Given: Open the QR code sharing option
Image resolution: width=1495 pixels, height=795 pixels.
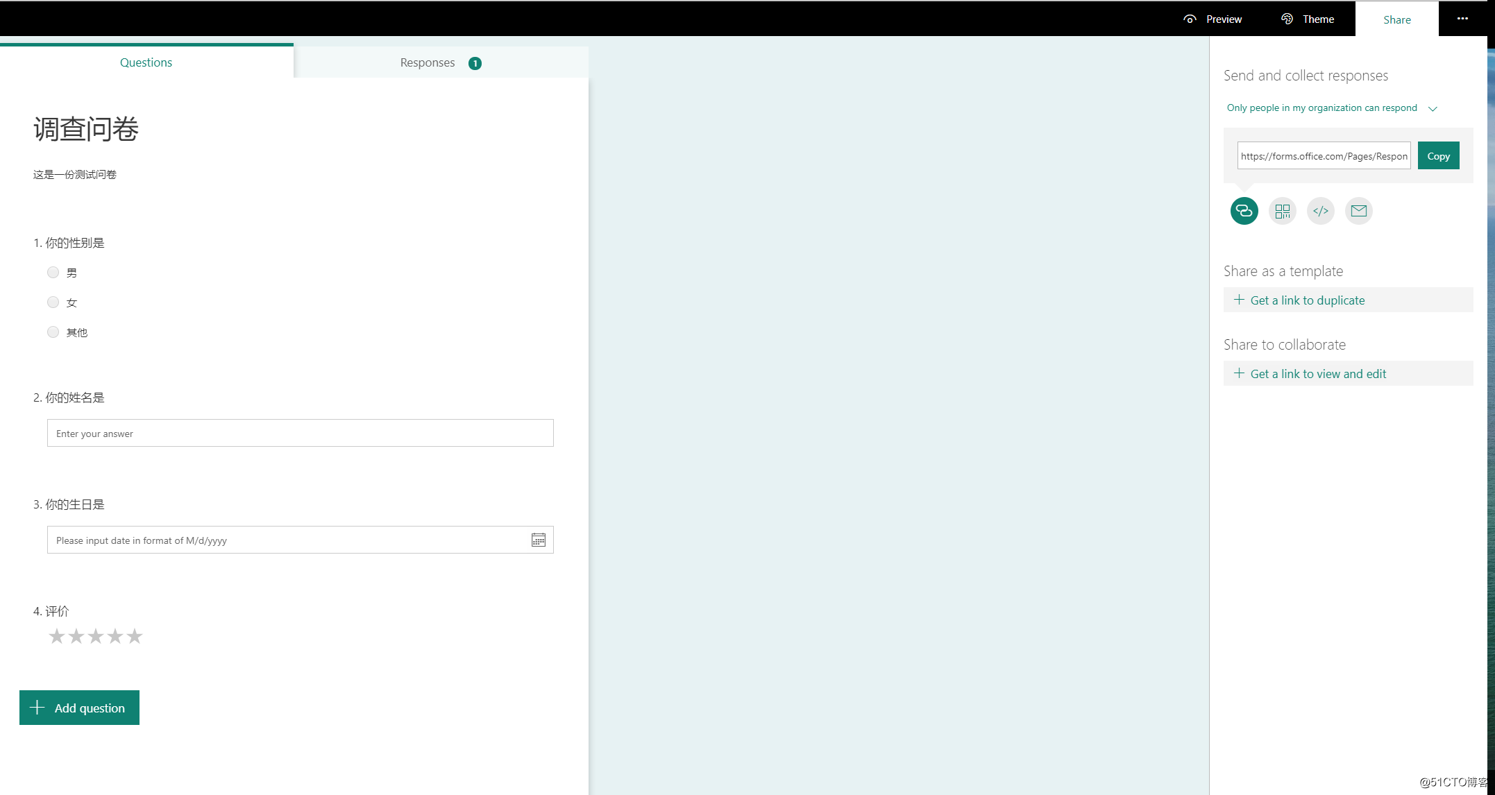Looking at the screenshot, I should [1282, 211].
